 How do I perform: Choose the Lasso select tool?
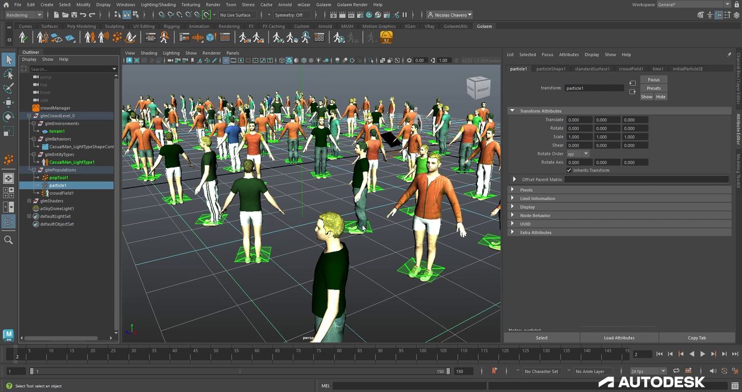pos(9,74)
